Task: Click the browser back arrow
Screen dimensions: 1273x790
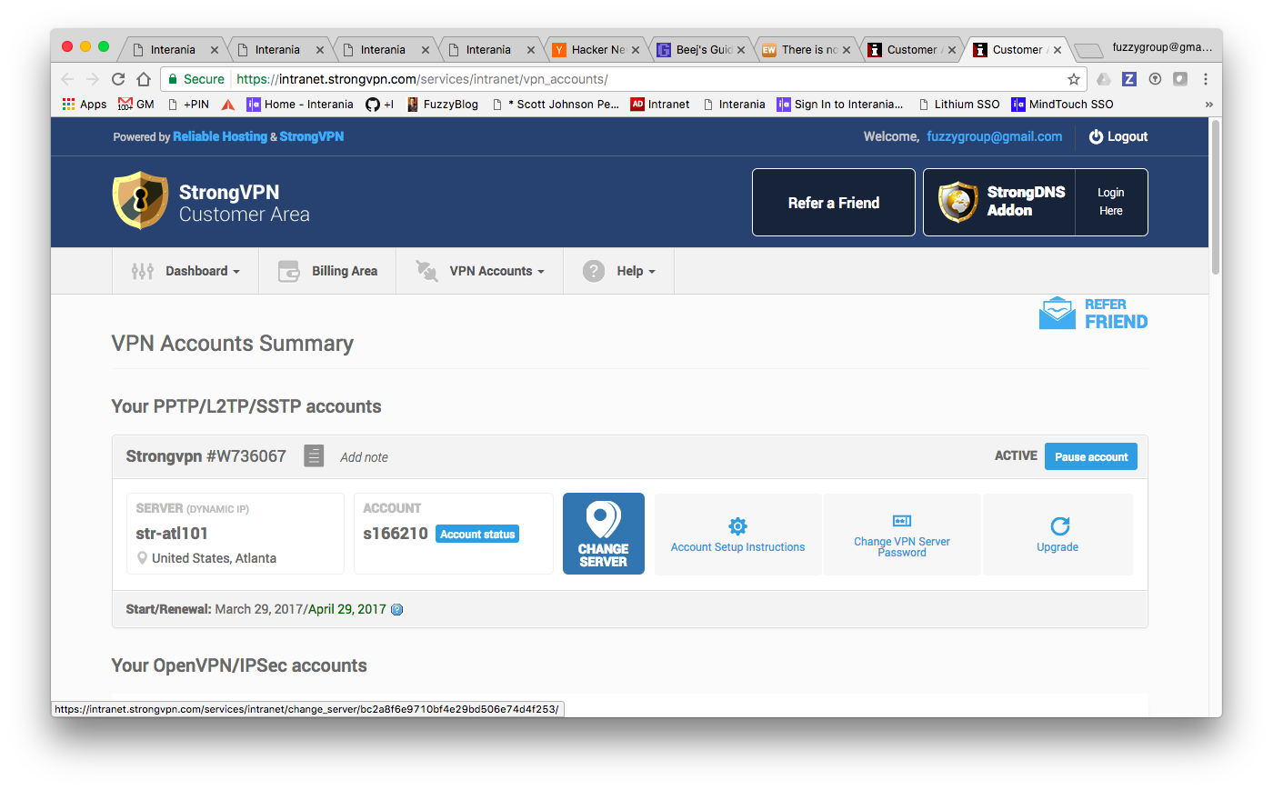Action: (67, 79)
